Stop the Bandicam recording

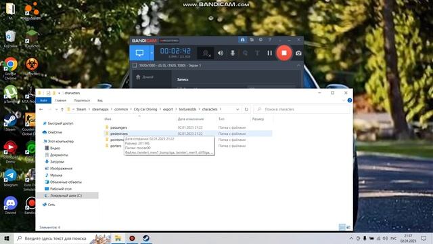[x=284, y=53]
